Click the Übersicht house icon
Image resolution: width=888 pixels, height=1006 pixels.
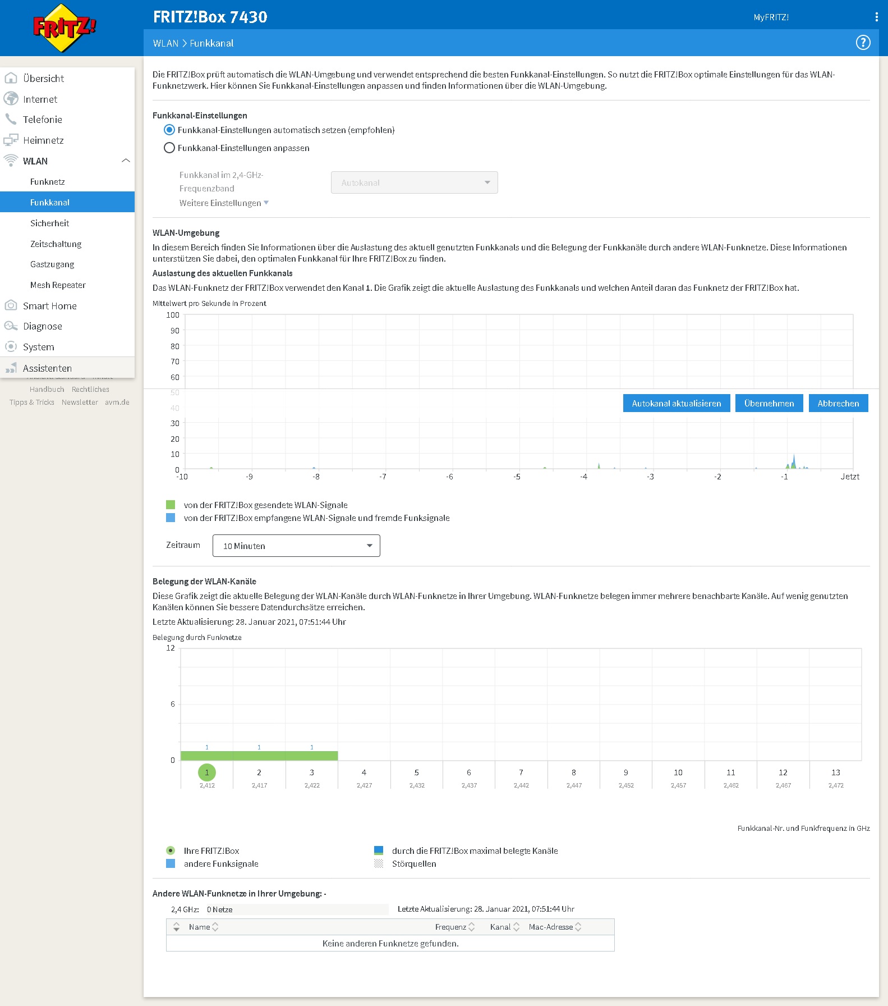point(11,78)
